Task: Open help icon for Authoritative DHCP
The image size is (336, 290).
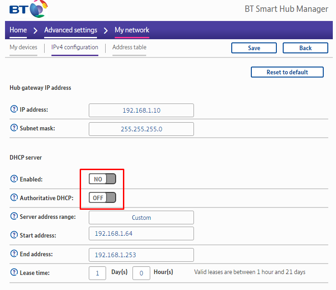Action: coord(14,198)
